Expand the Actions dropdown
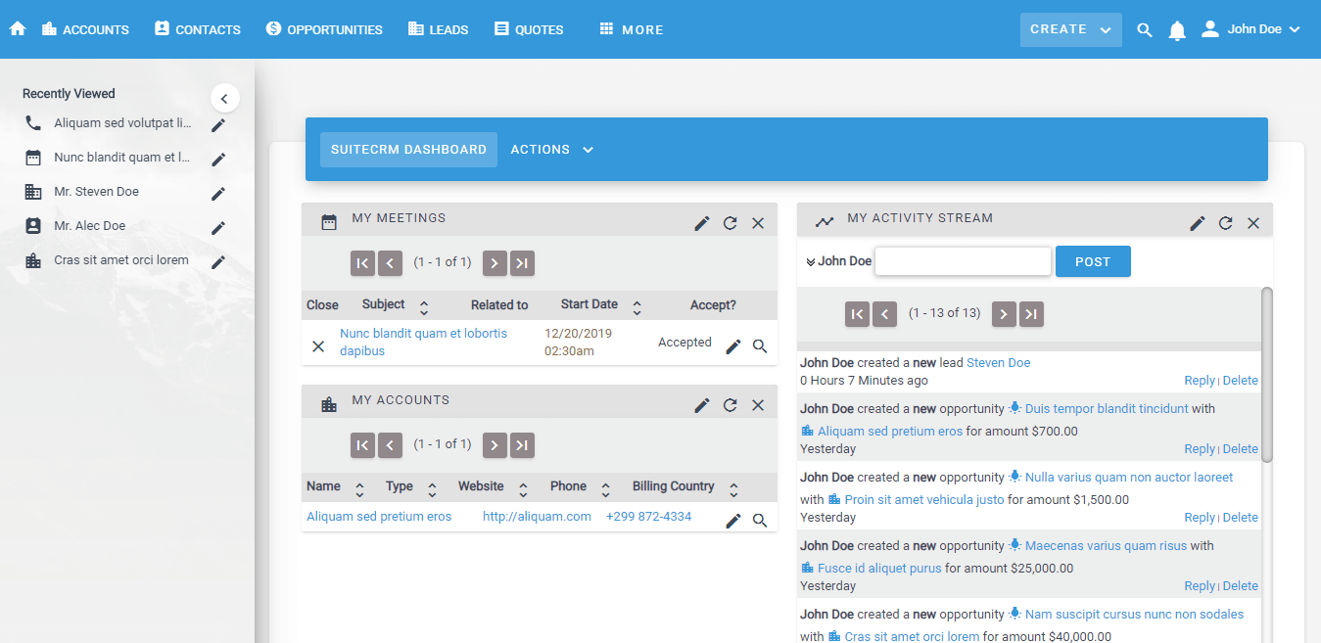This screenshot has width=1321, height=643. click(x=552, y=150)
